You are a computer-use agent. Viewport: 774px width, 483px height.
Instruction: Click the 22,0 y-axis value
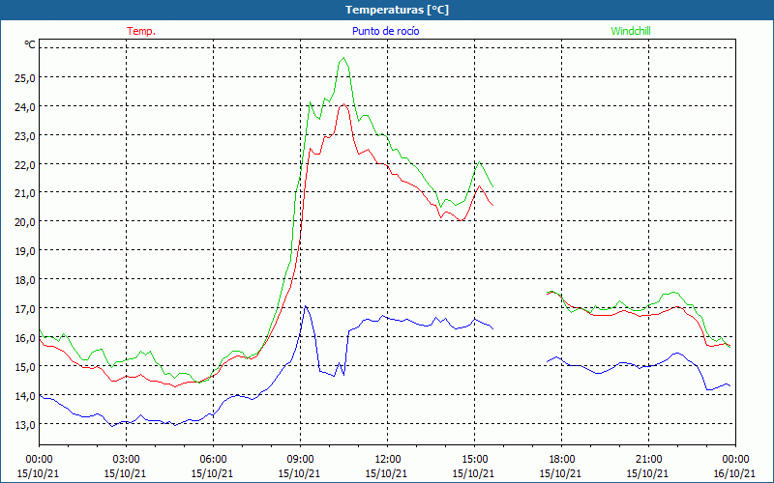[x=25, y=164]
